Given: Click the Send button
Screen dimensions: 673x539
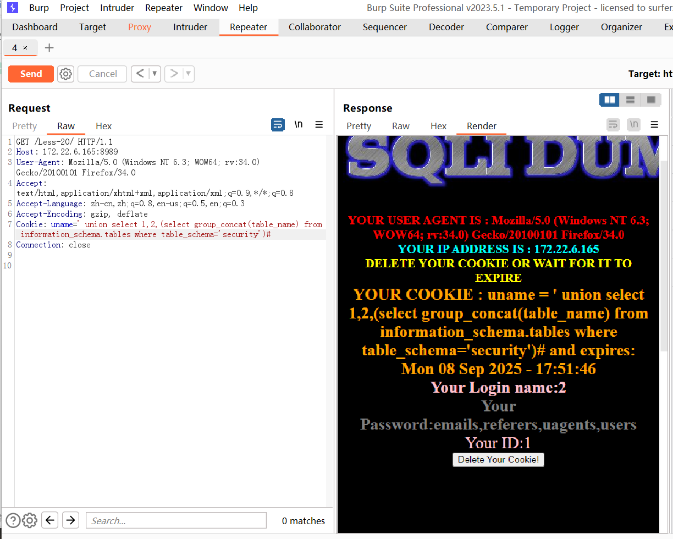Looking at the screenshot, I should (31, 74).
